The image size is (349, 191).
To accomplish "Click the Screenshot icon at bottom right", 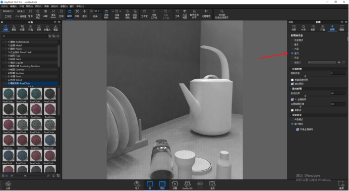I will (x=341, y=183).
